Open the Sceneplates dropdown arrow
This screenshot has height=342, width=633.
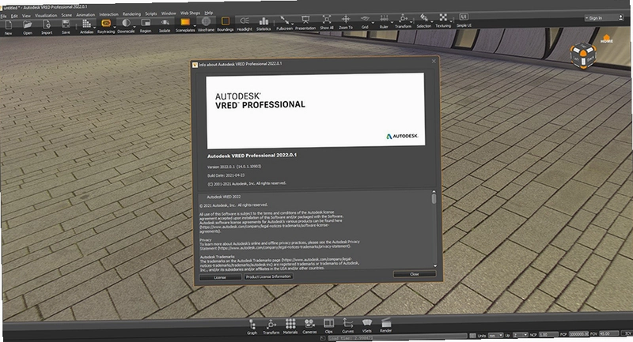194,26
